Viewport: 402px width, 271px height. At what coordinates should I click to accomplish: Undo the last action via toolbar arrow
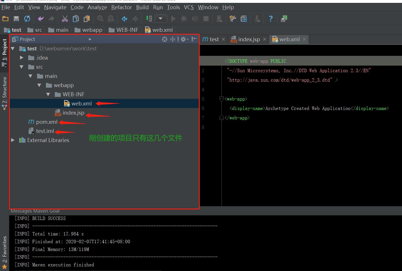click(x=41, y=19)
